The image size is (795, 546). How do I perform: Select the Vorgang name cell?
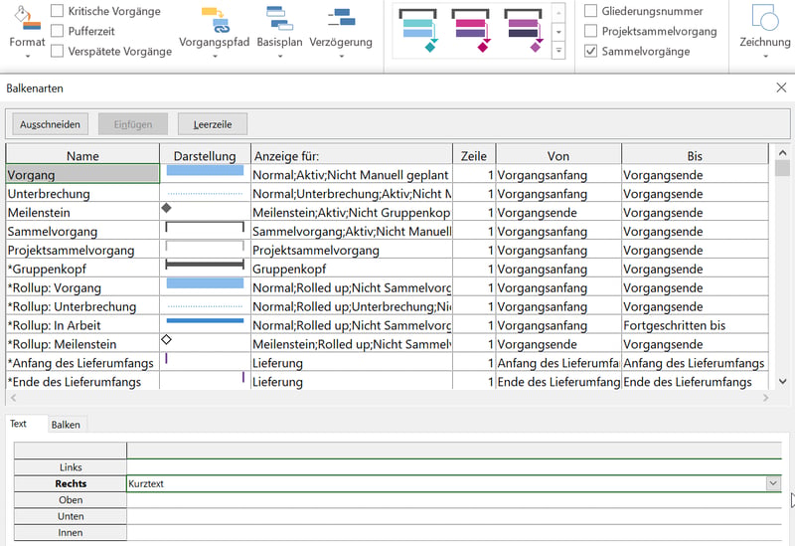(82, 175)
